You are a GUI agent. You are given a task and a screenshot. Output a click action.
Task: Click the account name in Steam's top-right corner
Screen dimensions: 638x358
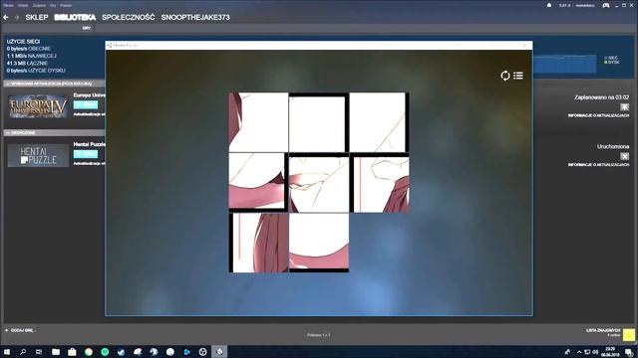[x=584, y=6]
